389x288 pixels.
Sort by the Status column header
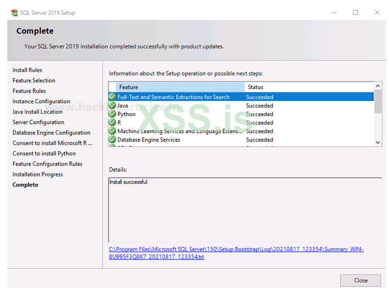(x=308, y=87)
